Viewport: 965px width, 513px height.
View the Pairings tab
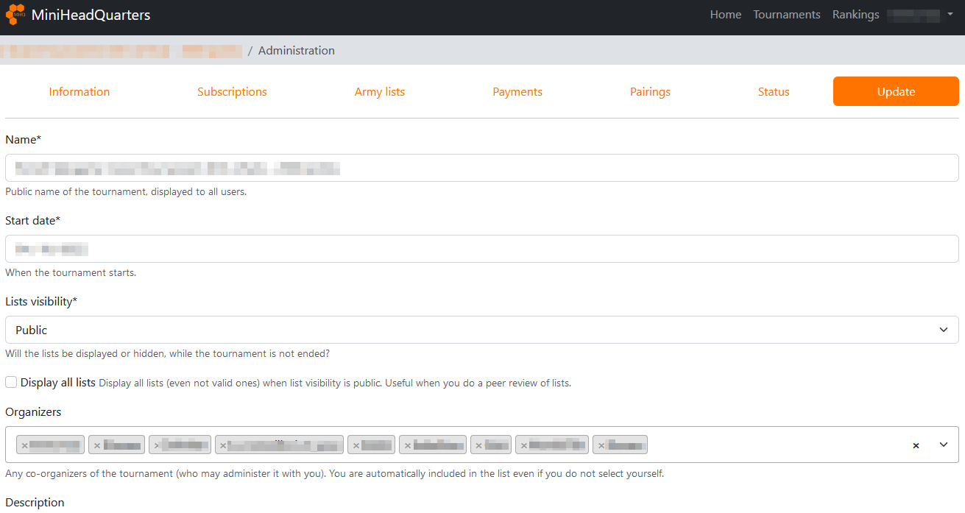click(x=650, y=92)
